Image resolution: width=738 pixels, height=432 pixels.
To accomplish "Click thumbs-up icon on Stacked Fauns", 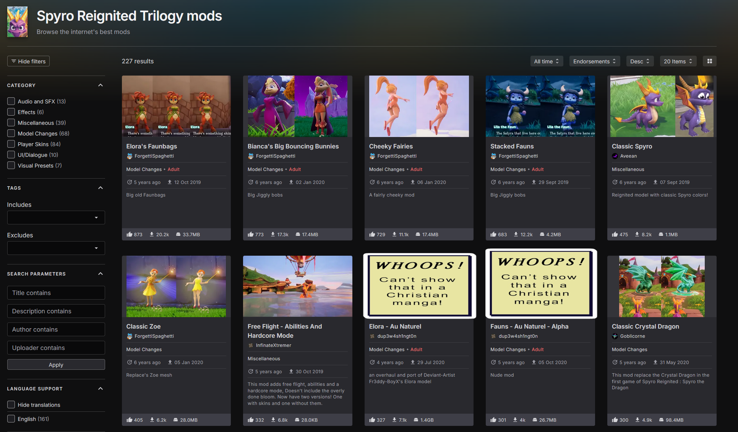I will click(493, 234).
